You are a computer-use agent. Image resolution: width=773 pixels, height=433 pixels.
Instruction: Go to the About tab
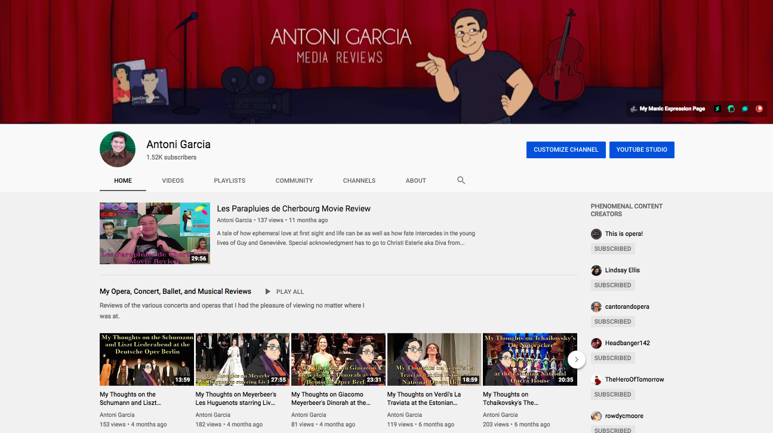click(415, 180)
